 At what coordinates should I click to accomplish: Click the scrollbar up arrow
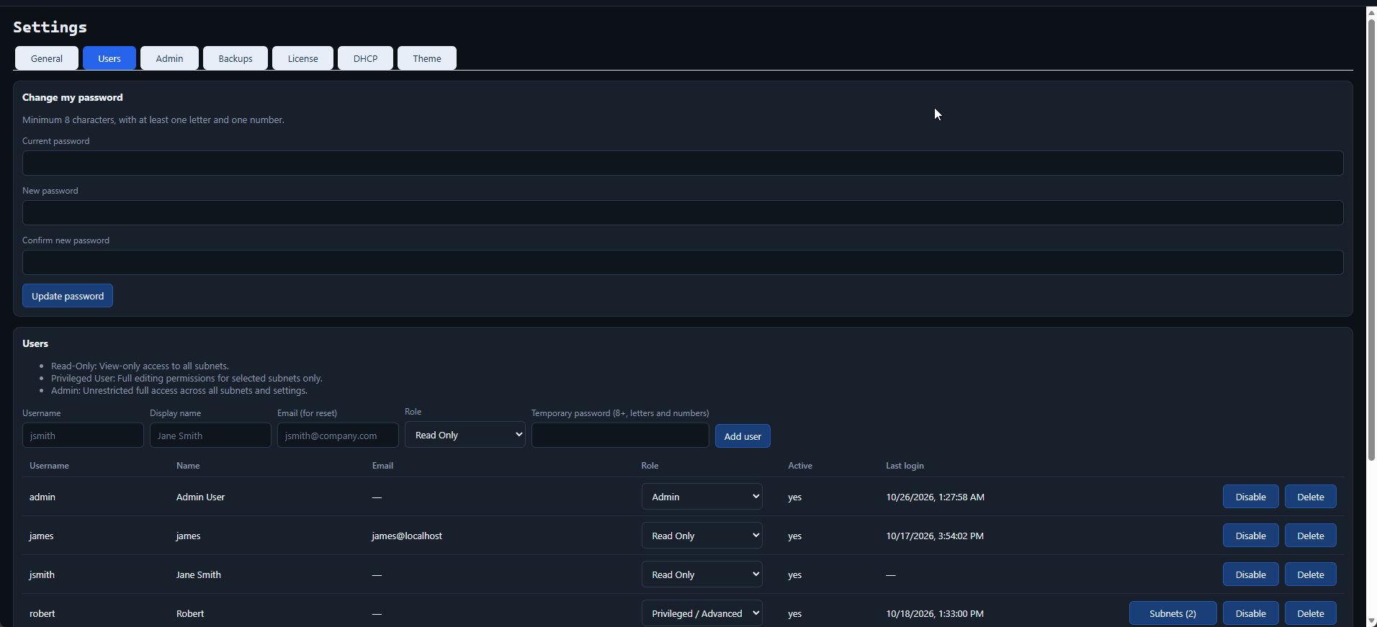coord(1371,12)
